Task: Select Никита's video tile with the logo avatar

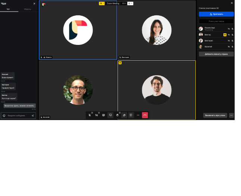Action: click(78, 30)
